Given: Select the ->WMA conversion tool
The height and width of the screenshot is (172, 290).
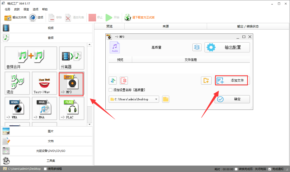Looking at the screenshot, I should click(x=17, y=108).
